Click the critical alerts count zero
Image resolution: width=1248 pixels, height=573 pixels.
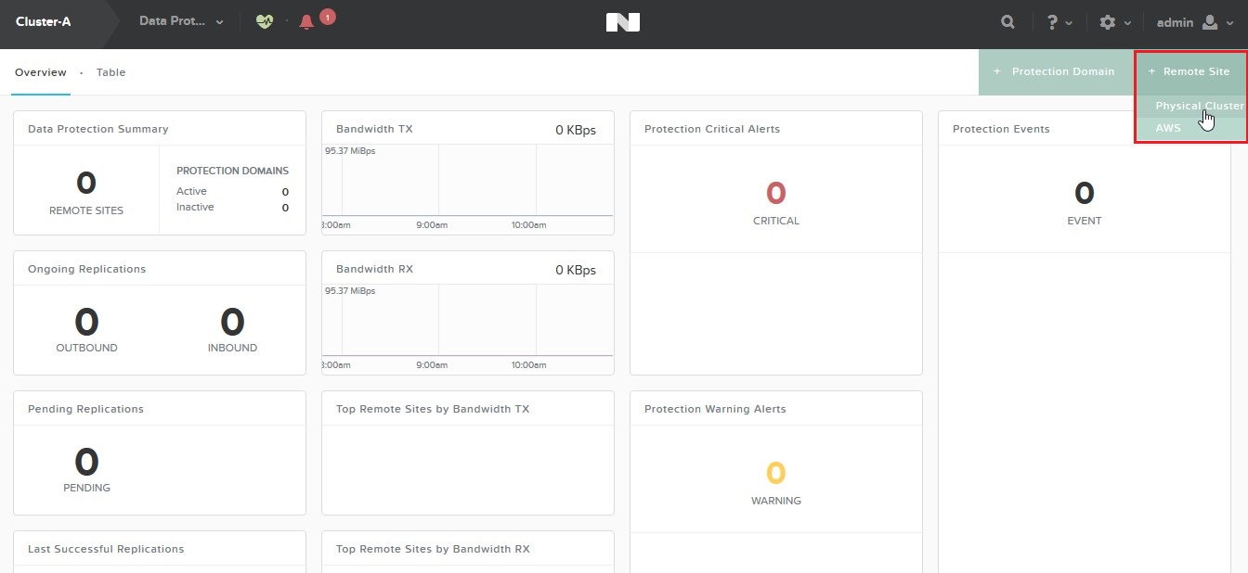[775, 193]
